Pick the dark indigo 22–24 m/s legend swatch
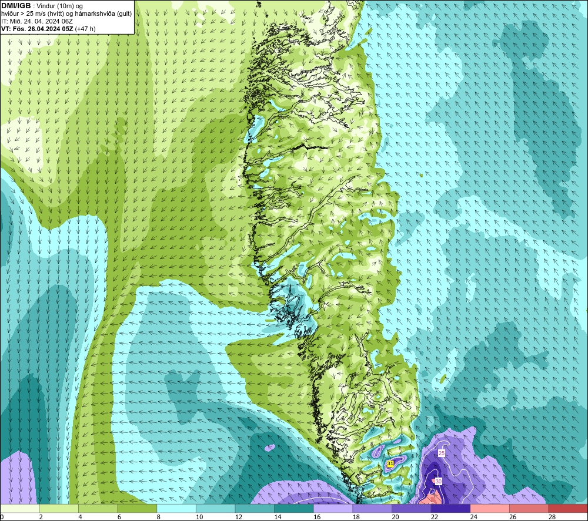588x521 pixels. pyautogui.click(x=451, y=509)
